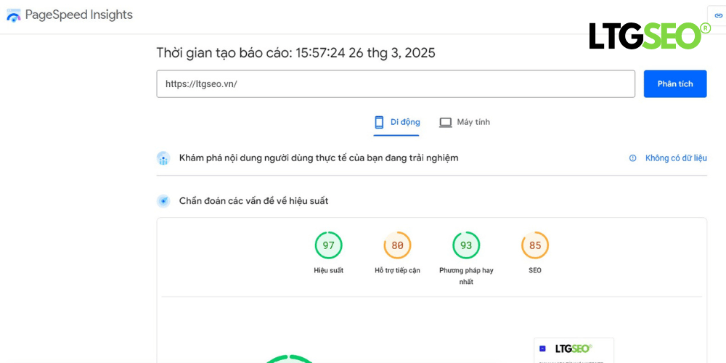
Task: Open the Không có dữ liệu link
Action: click(x=676, y=158)
